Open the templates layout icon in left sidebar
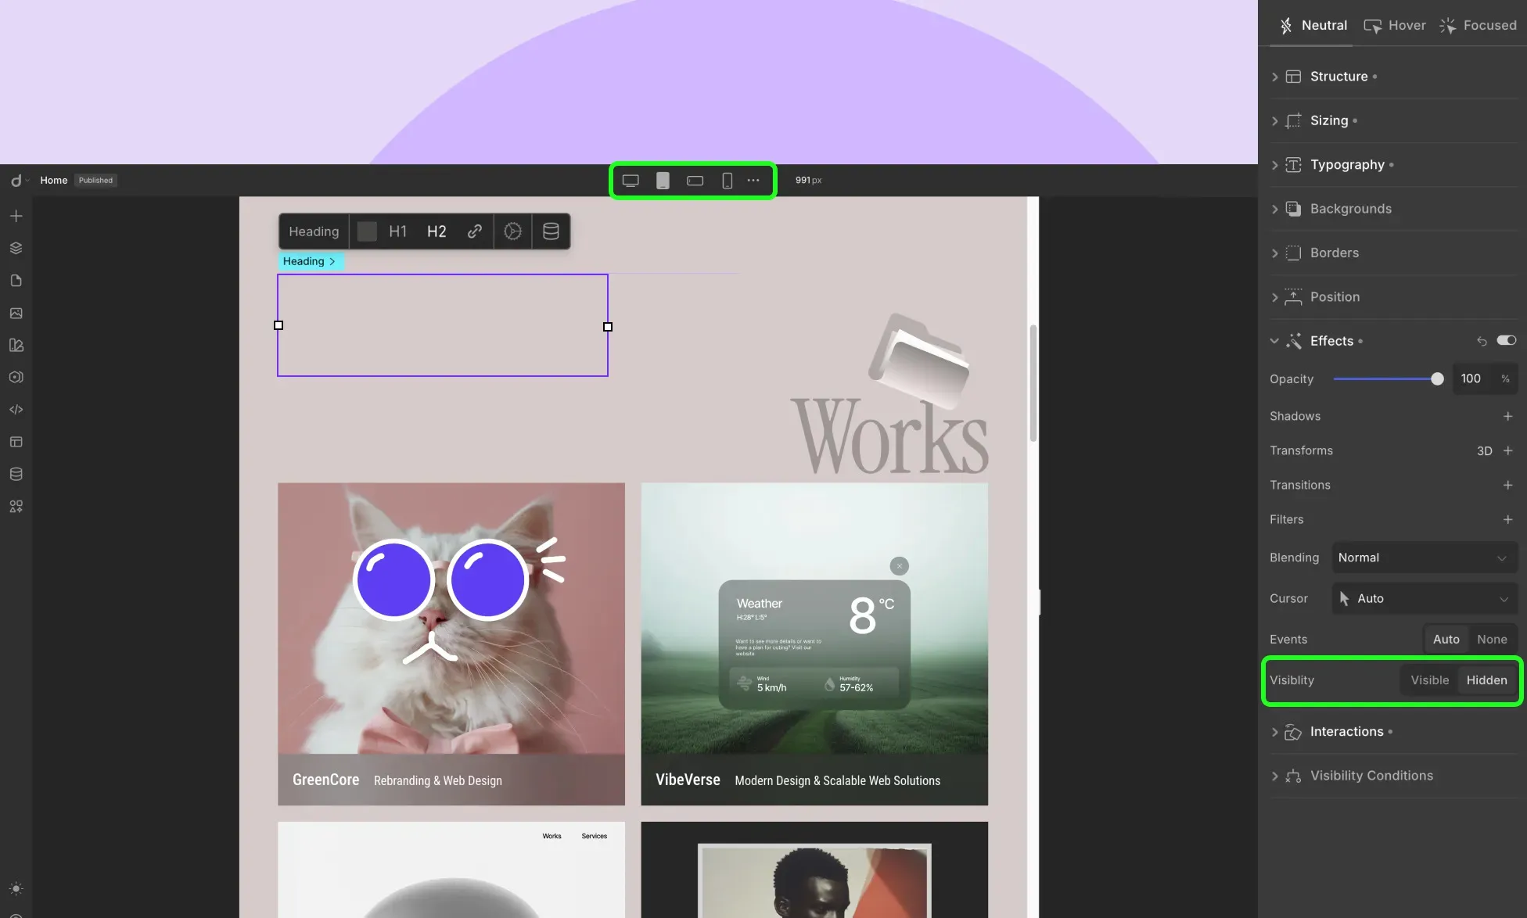Viewport: 1527px width, 918px height. point(16,442)
